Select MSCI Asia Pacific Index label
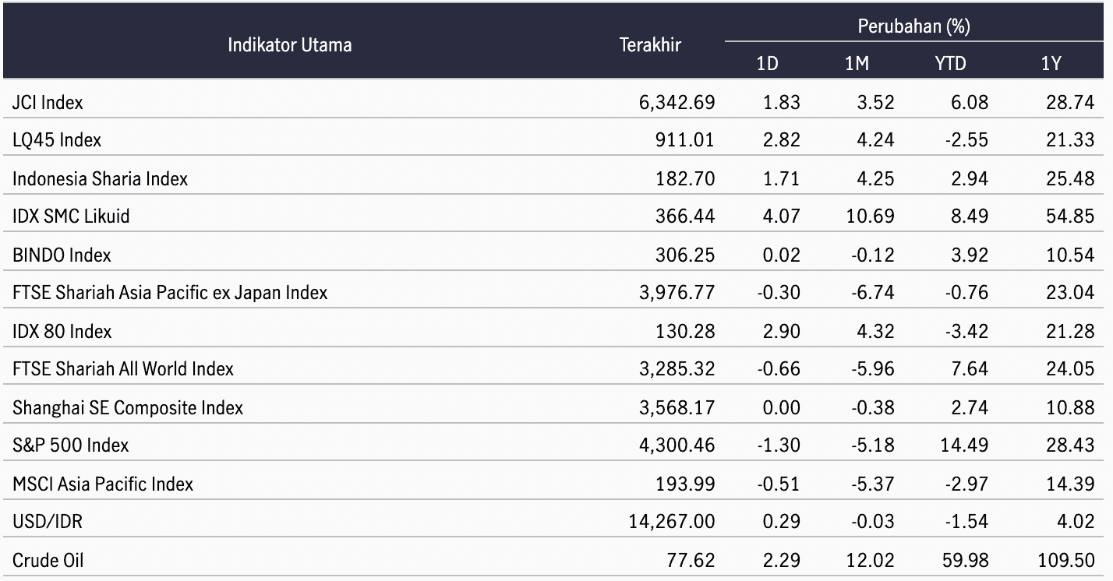 103,484
